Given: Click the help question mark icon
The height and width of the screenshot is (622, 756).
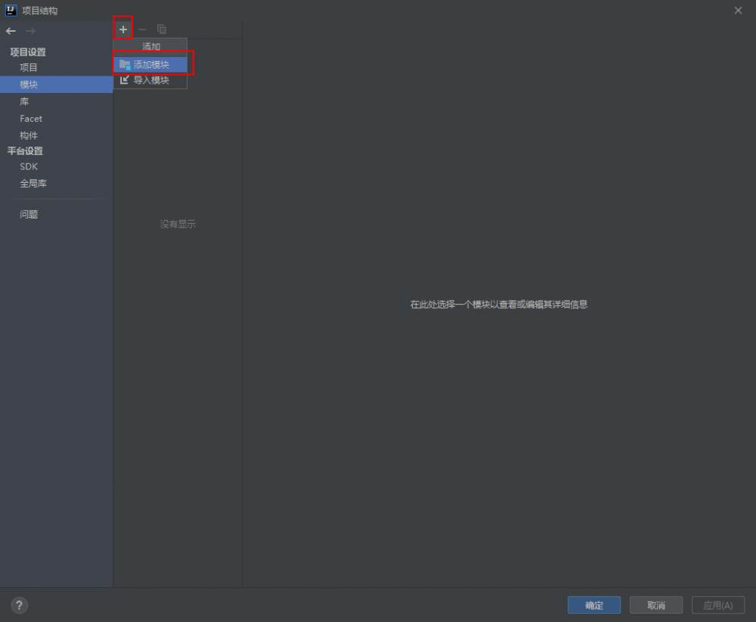Looking at the screenshot, I should [19, 605].
